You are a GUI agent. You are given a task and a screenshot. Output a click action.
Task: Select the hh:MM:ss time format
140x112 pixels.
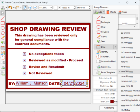click(x=129, y=110)
